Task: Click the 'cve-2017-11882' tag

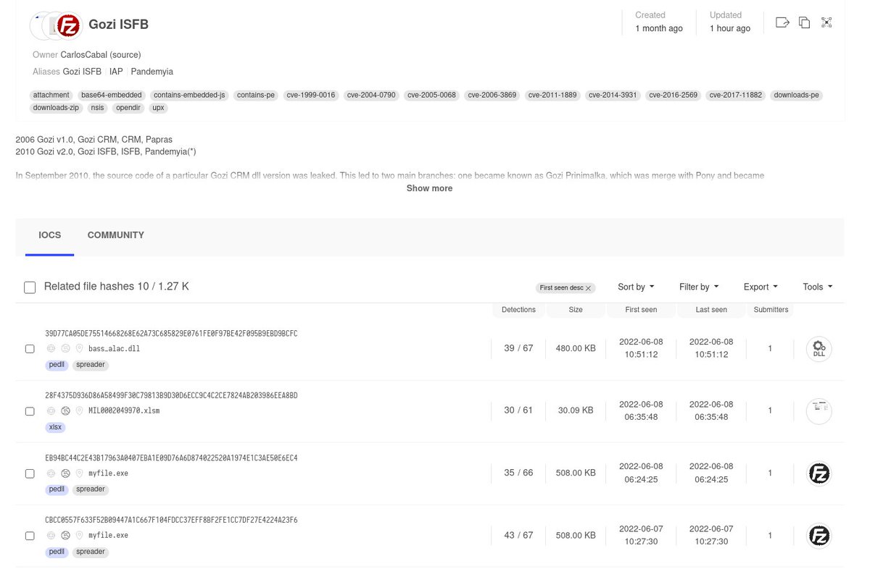Action: [x=736, y=95]
